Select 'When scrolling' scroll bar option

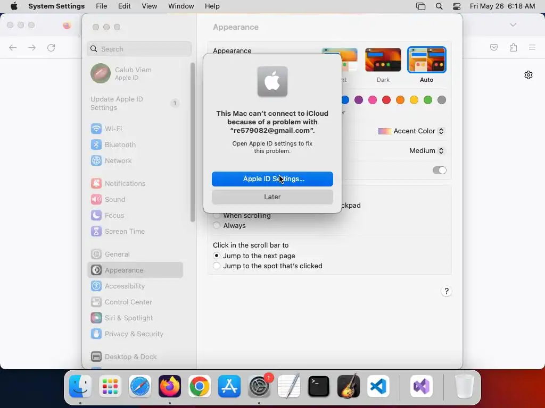pos(217,216)
